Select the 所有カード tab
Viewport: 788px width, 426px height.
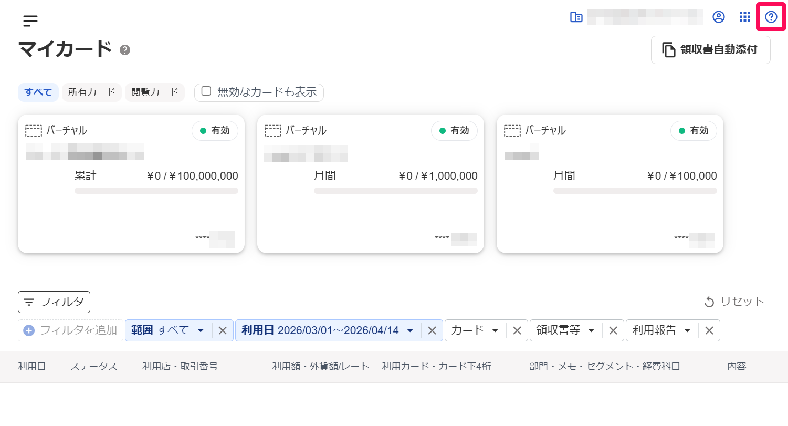point(92,92)
